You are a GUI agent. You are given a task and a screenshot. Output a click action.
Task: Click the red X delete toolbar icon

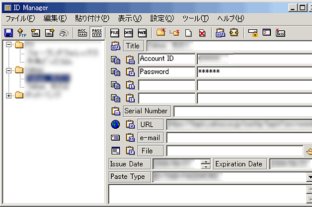click(x=202, y=33)
